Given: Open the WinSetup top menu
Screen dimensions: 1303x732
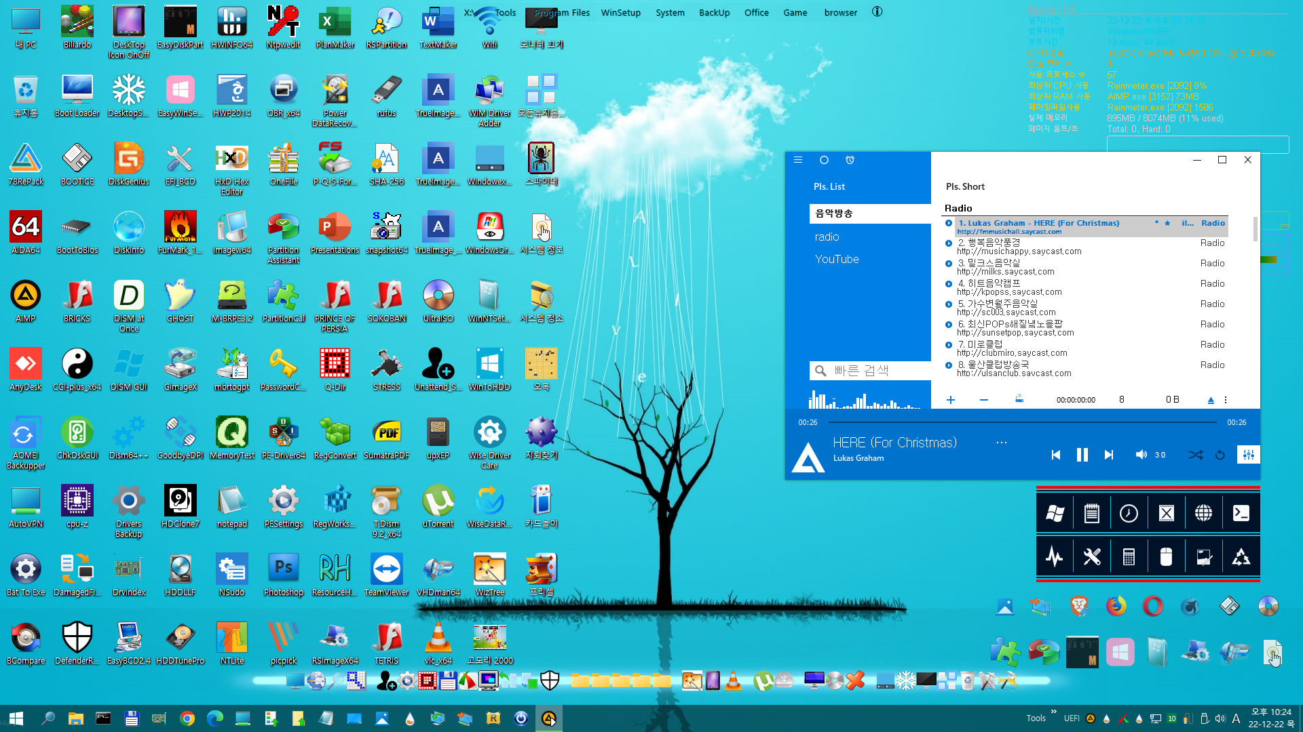Looking at the screenshot, I should (620, 12).
